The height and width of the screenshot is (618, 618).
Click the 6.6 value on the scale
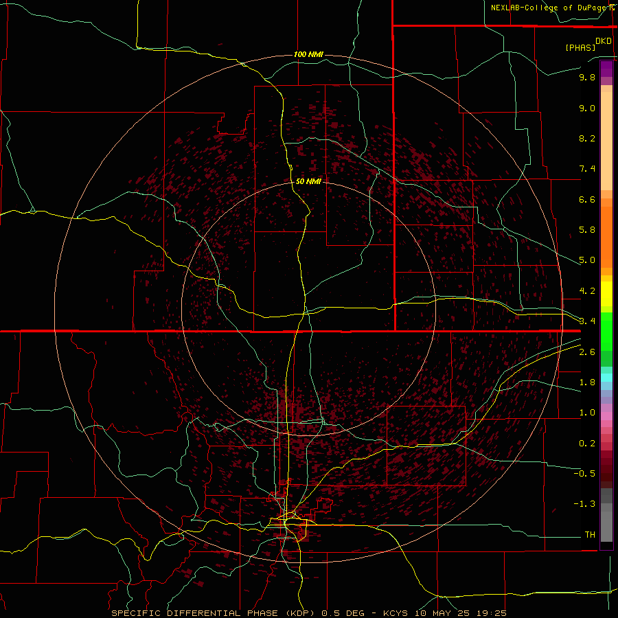coord(587,199)
